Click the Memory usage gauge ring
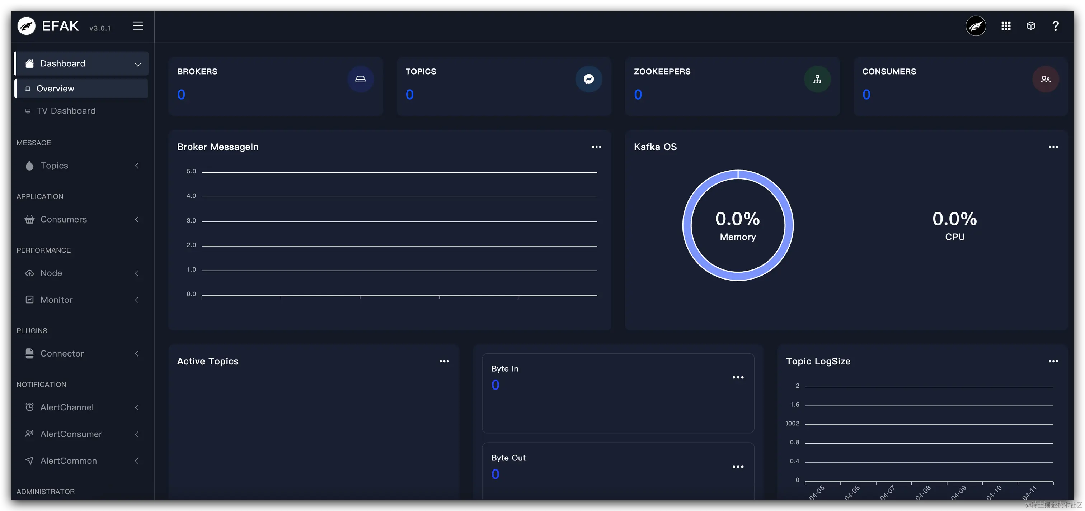 pos(738,225)
